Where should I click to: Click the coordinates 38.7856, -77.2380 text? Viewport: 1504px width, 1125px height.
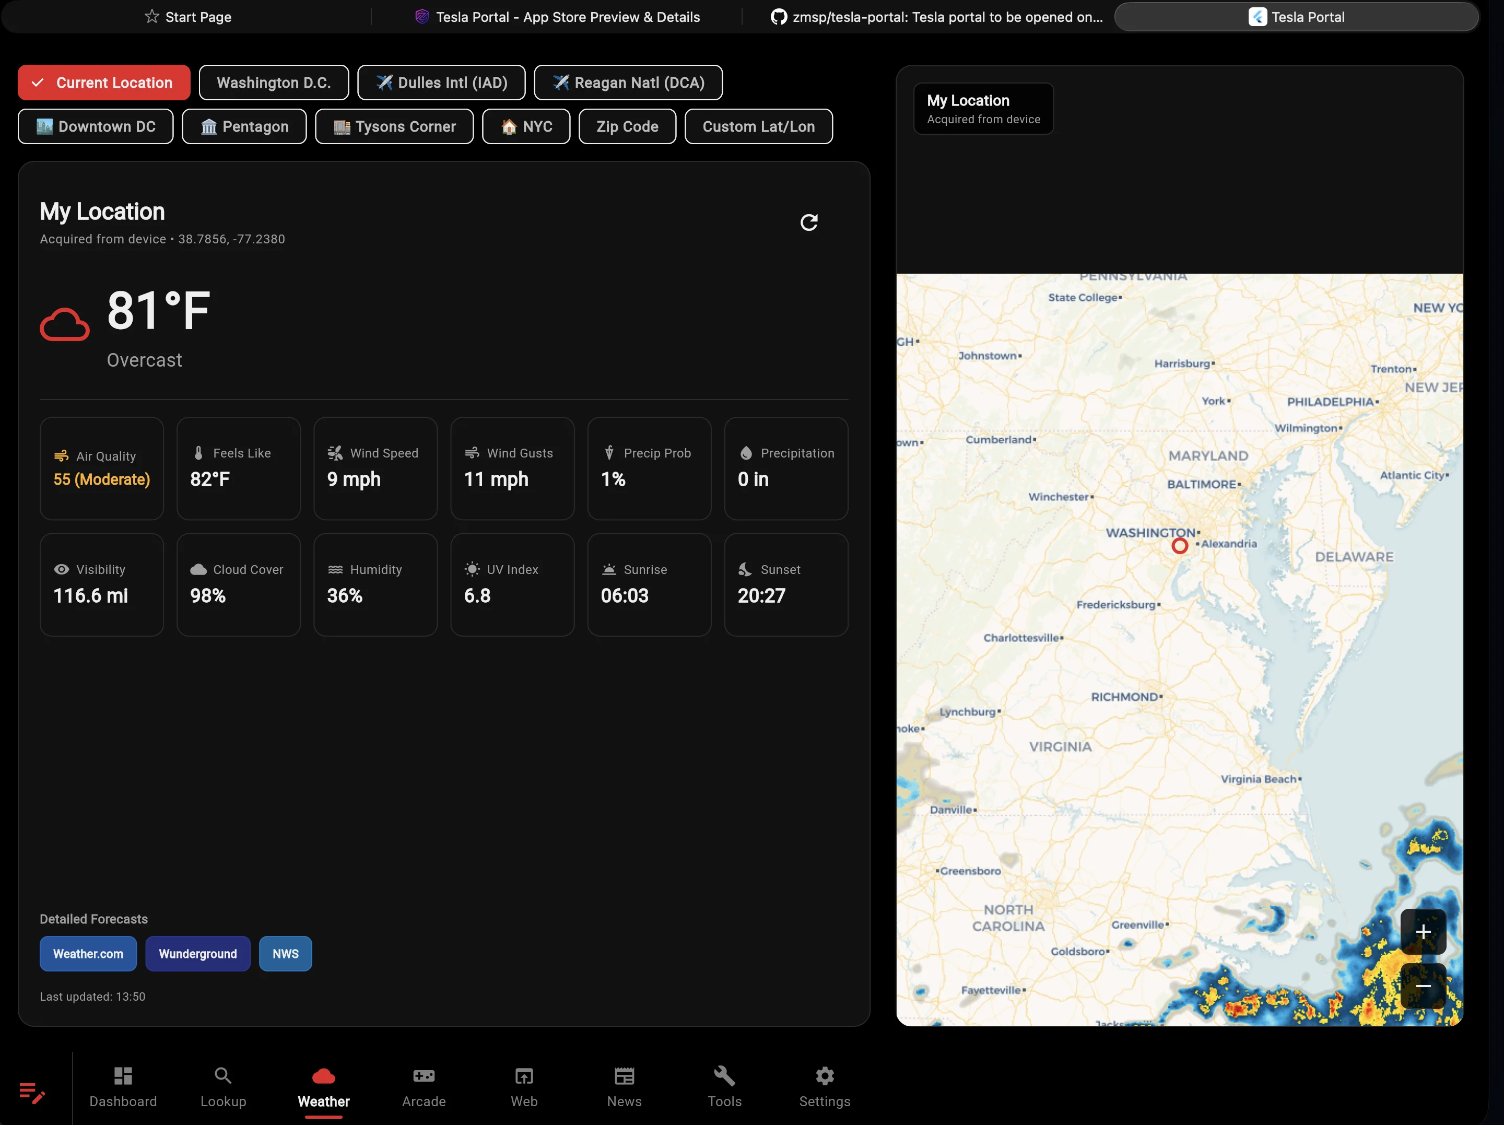231,239
